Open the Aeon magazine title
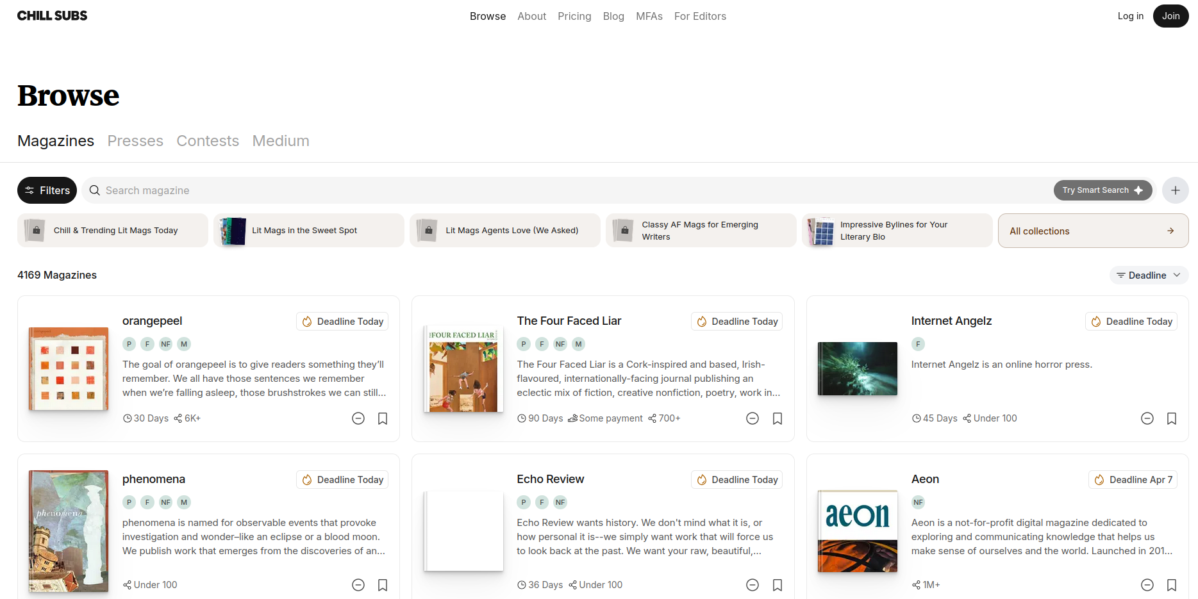The height and width of the screenshot is (599, 1198). (x=925, y=479)
